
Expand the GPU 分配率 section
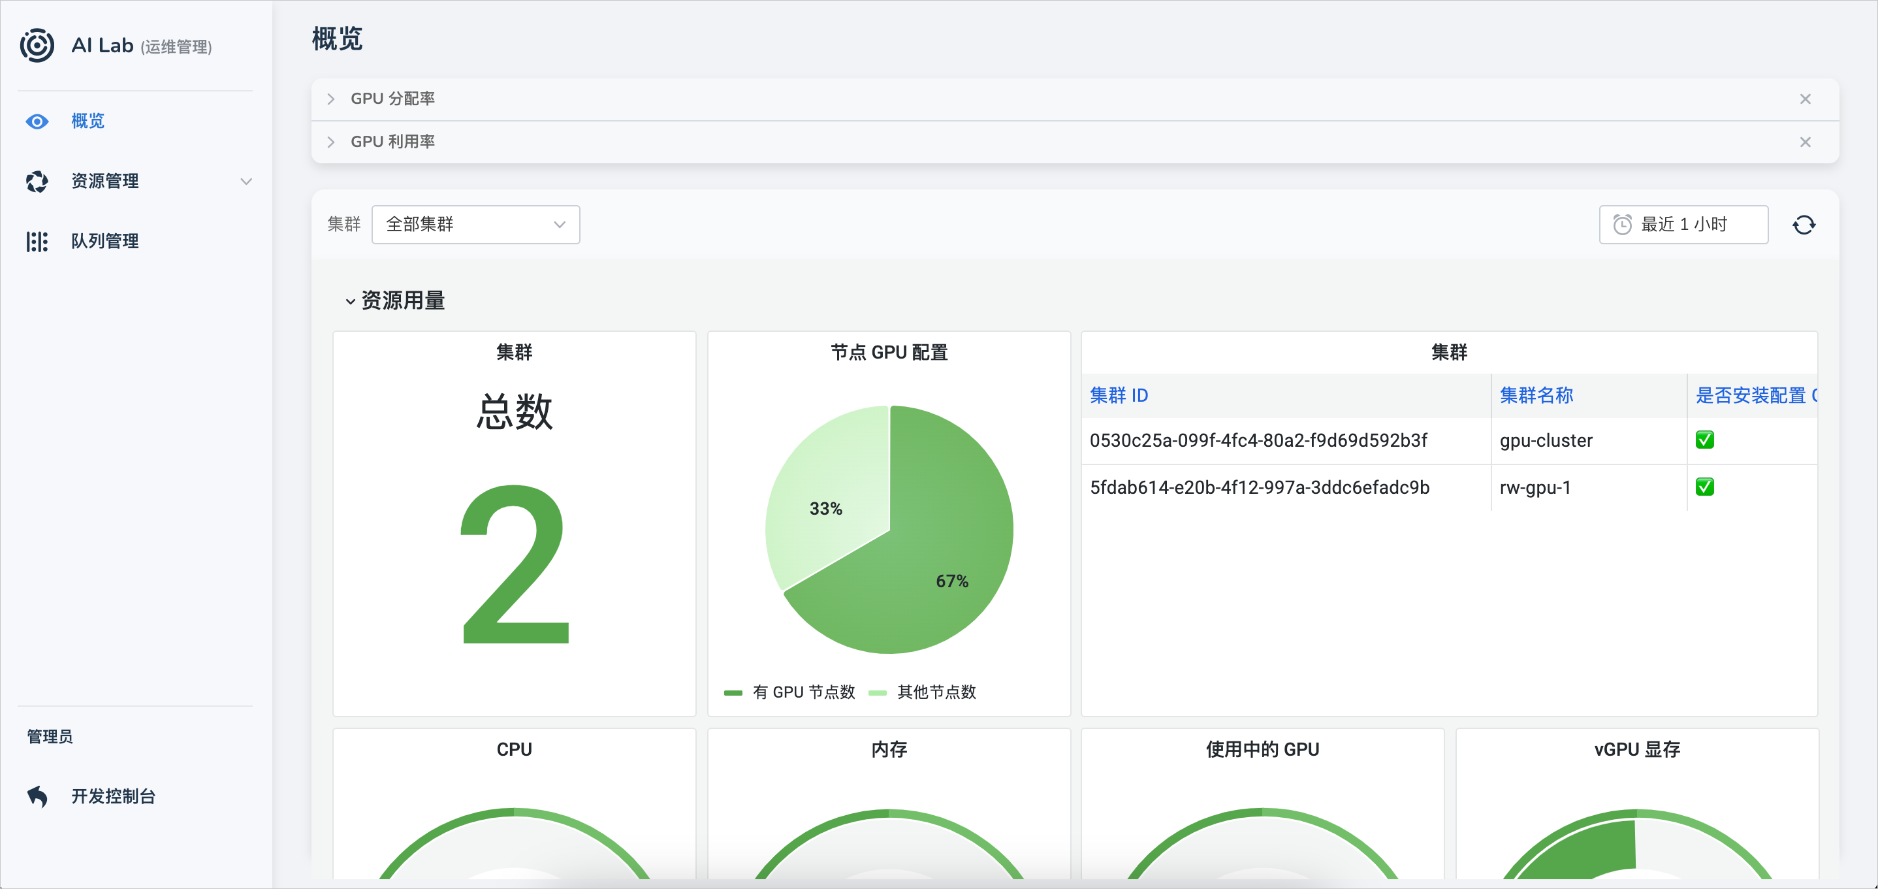331,99
